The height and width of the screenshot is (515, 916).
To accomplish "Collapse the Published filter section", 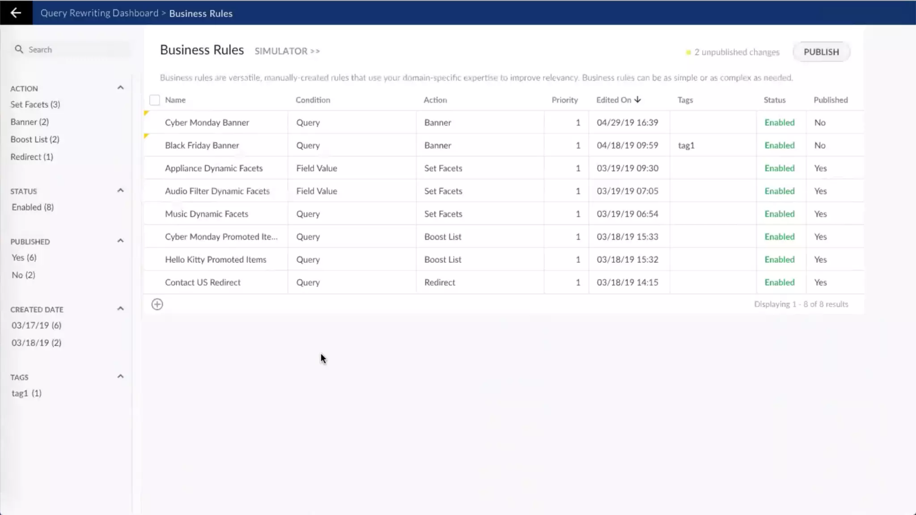I will pos(120,241).
